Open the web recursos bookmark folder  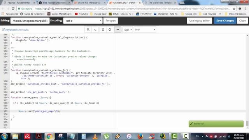click(x=207, y=14)
